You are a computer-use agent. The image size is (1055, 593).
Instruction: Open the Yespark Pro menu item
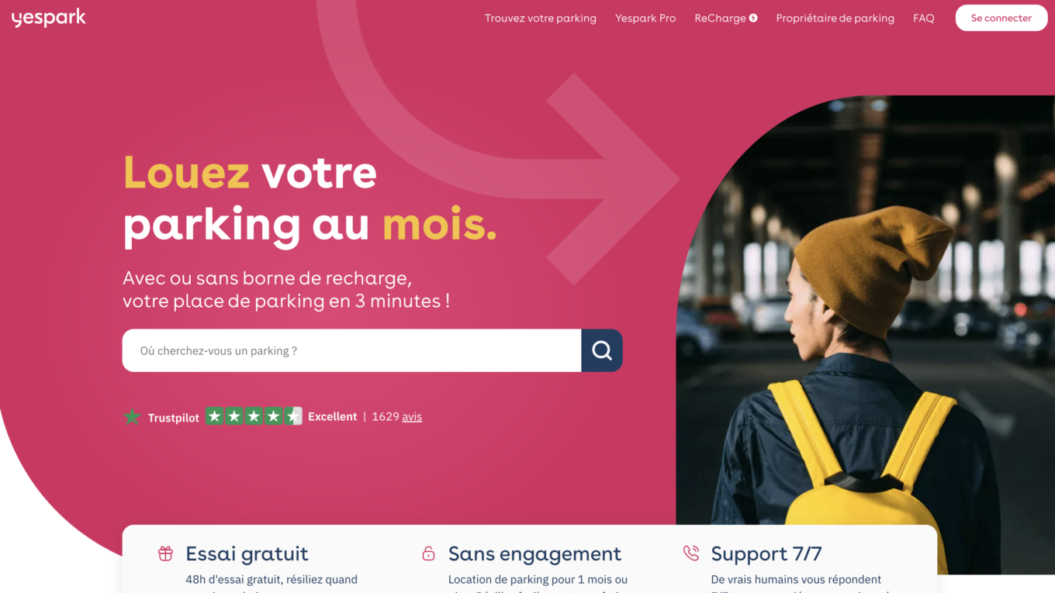(x=645, y=18)
